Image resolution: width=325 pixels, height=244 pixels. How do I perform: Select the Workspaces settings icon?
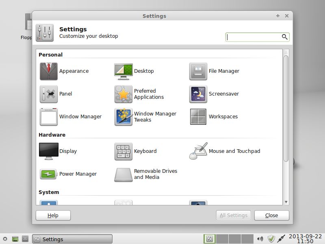[x=198, y=117]
